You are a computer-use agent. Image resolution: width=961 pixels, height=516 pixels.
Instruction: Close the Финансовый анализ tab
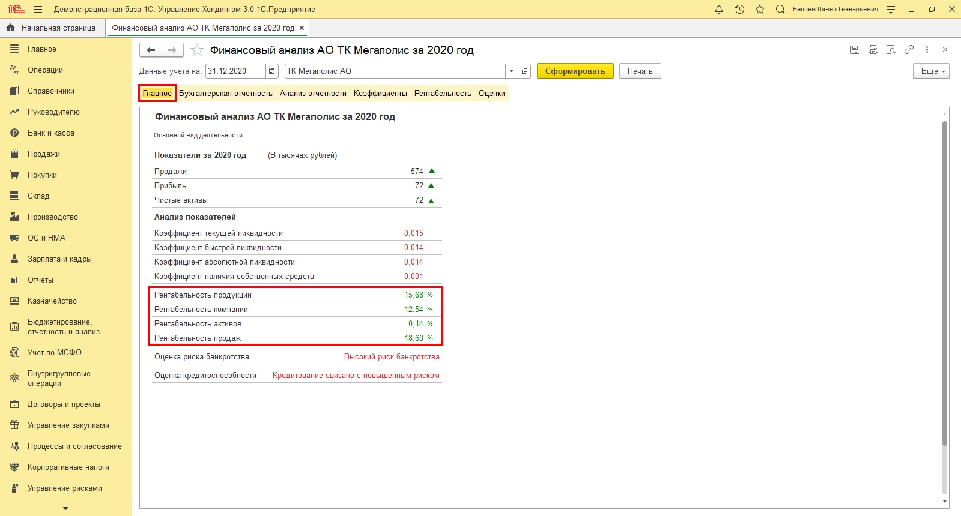[302, 28]
